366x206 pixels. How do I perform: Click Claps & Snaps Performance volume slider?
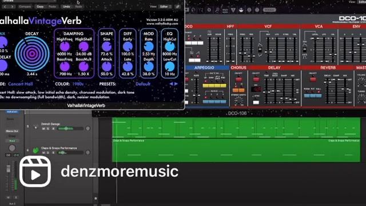pyautogui.click(x=70, y=153)
